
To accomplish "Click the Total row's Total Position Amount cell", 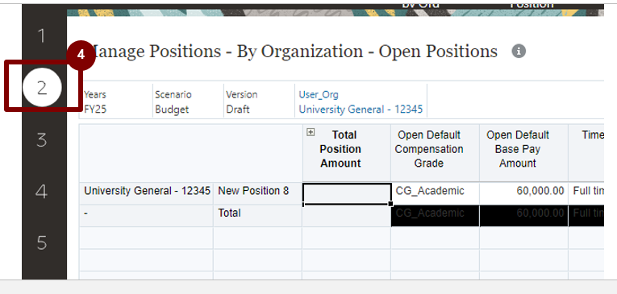I will click(347, 215).
